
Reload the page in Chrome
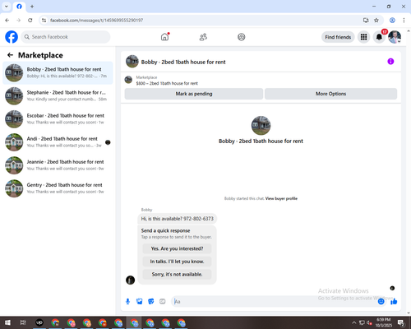point(30,20)
